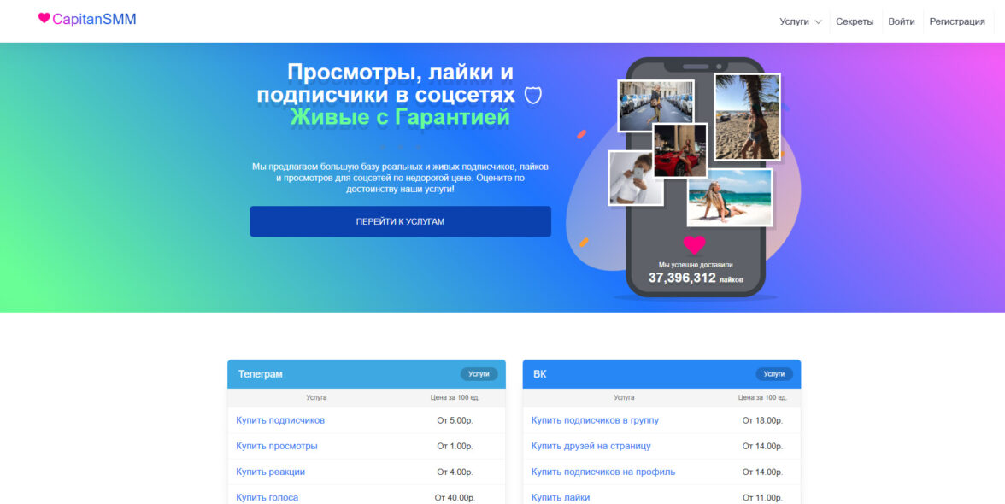
Task: Open the Секреты menu item
Action: (x=855, y=21)
